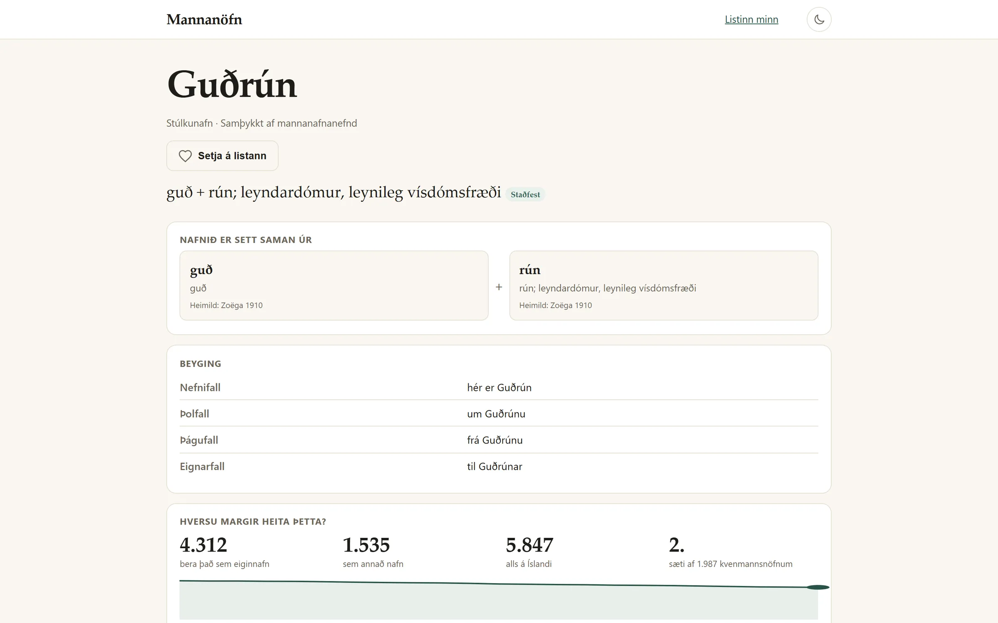The image size is (998, 623).
Task: Click 'Hversu margir heita þetta?' heading
Action: click(253, 522)
